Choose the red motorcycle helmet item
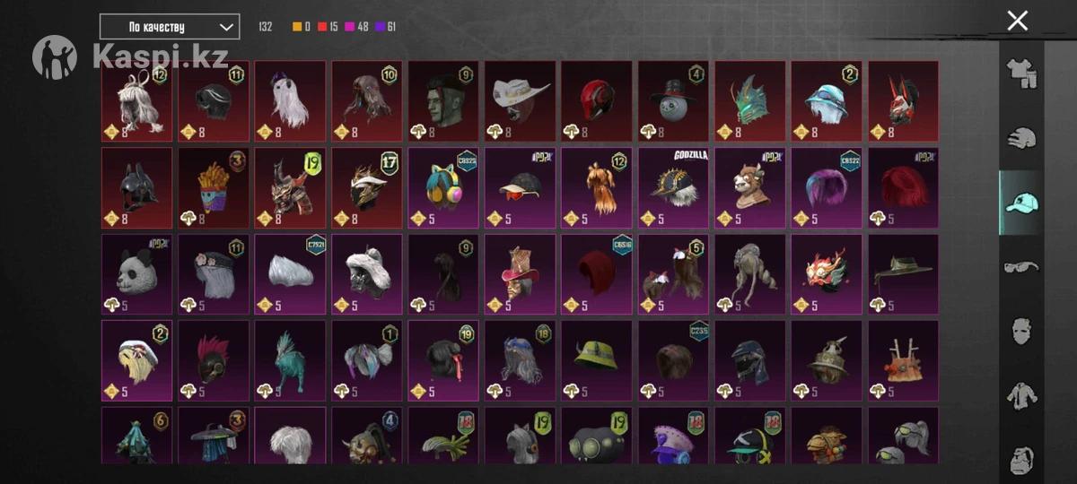Screen dimensions: 1077x484 point(597,101)
